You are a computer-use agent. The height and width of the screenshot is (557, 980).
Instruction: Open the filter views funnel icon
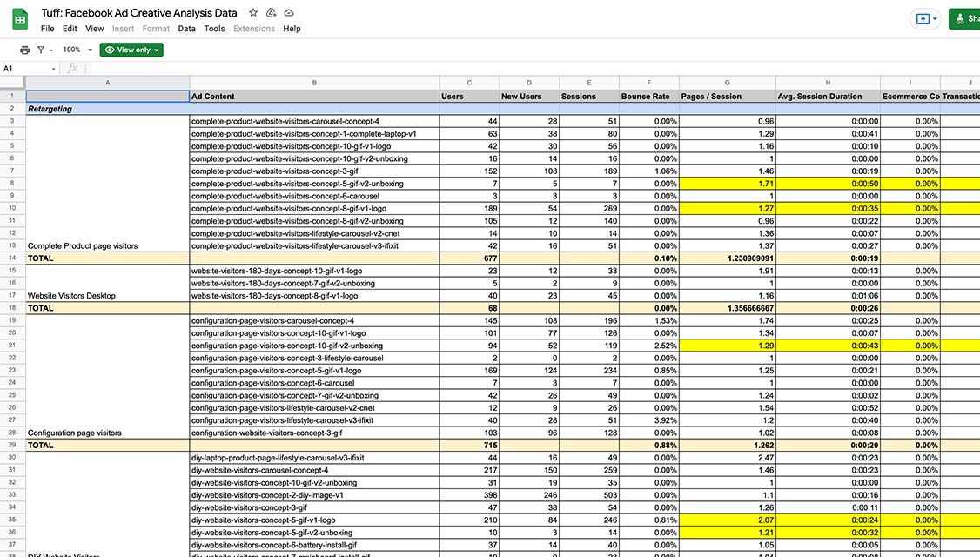tap(41, 50)
